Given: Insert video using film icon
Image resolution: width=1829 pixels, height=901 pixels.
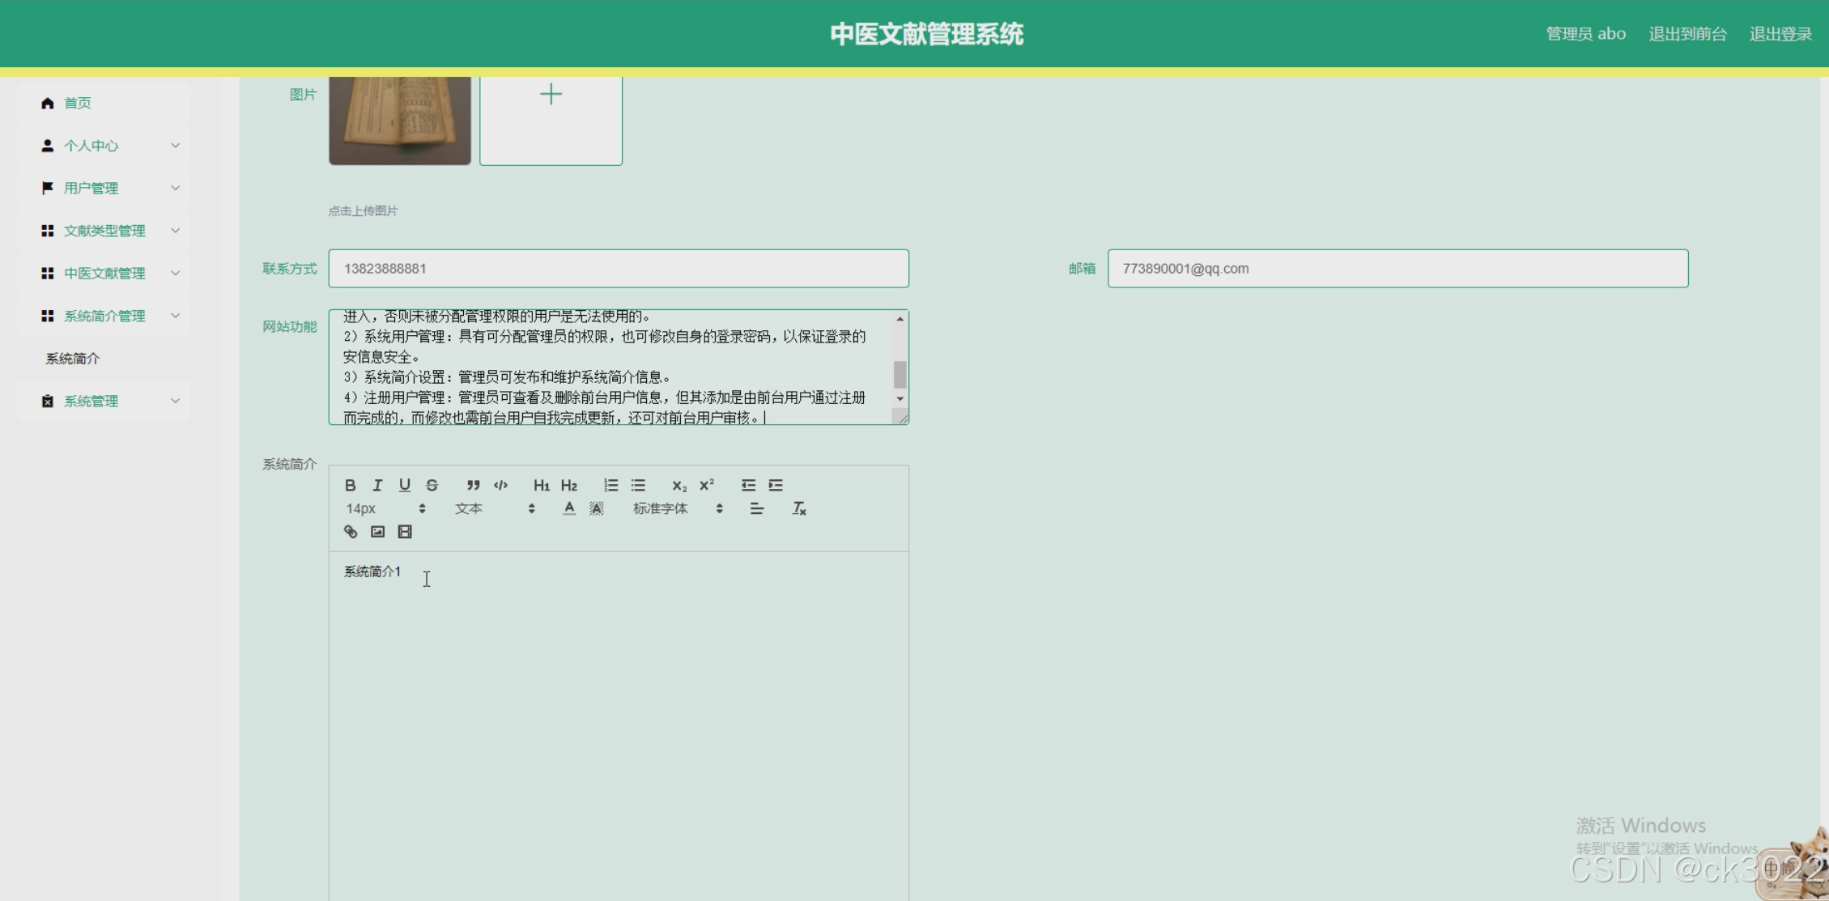Looking at the screenshot, I should [405, 532].
